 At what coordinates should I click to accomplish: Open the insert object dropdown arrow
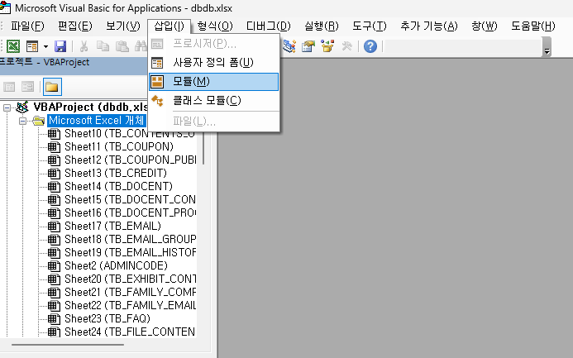pos(45,46)
